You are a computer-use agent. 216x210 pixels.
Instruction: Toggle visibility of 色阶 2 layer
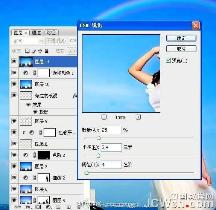tap(14, 155)
